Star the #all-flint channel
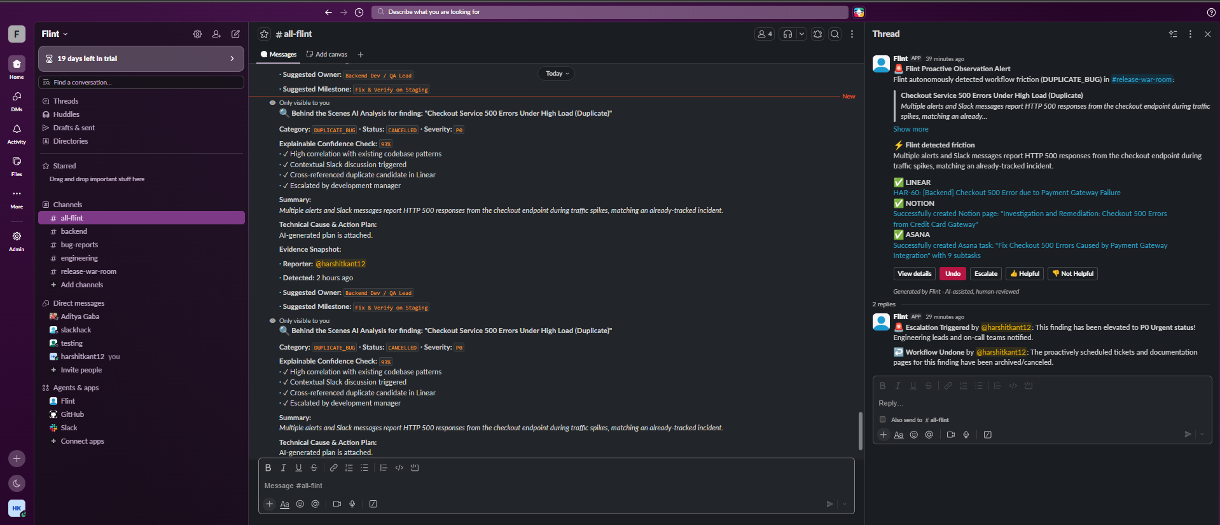Image resolution: width=1220 pixels, height=525 pixels. (x=265, y=34)
